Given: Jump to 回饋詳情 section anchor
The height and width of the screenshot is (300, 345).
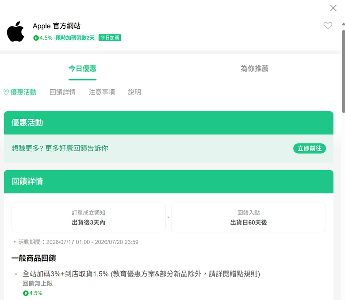Looking at the screenshot, I should pyautogui.click(x=62, y=92).
